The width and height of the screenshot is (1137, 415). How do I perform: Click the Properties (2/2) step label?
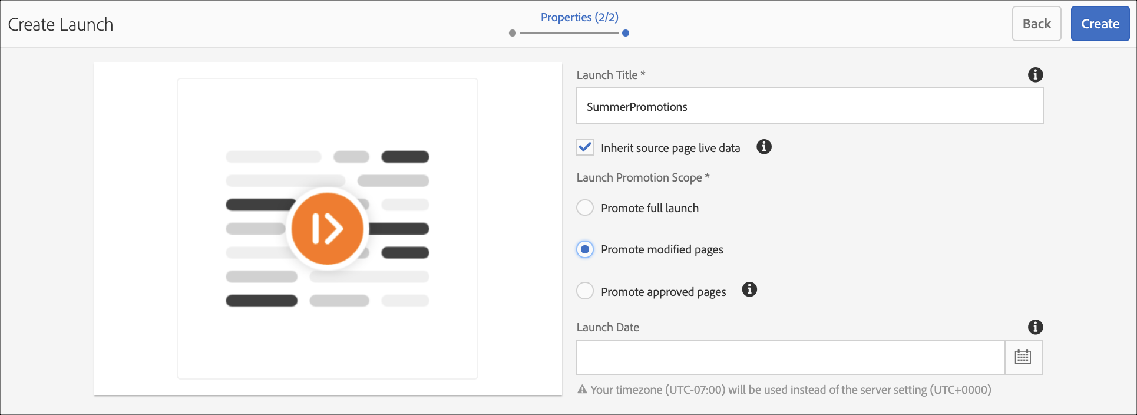(x=579, y=17)
